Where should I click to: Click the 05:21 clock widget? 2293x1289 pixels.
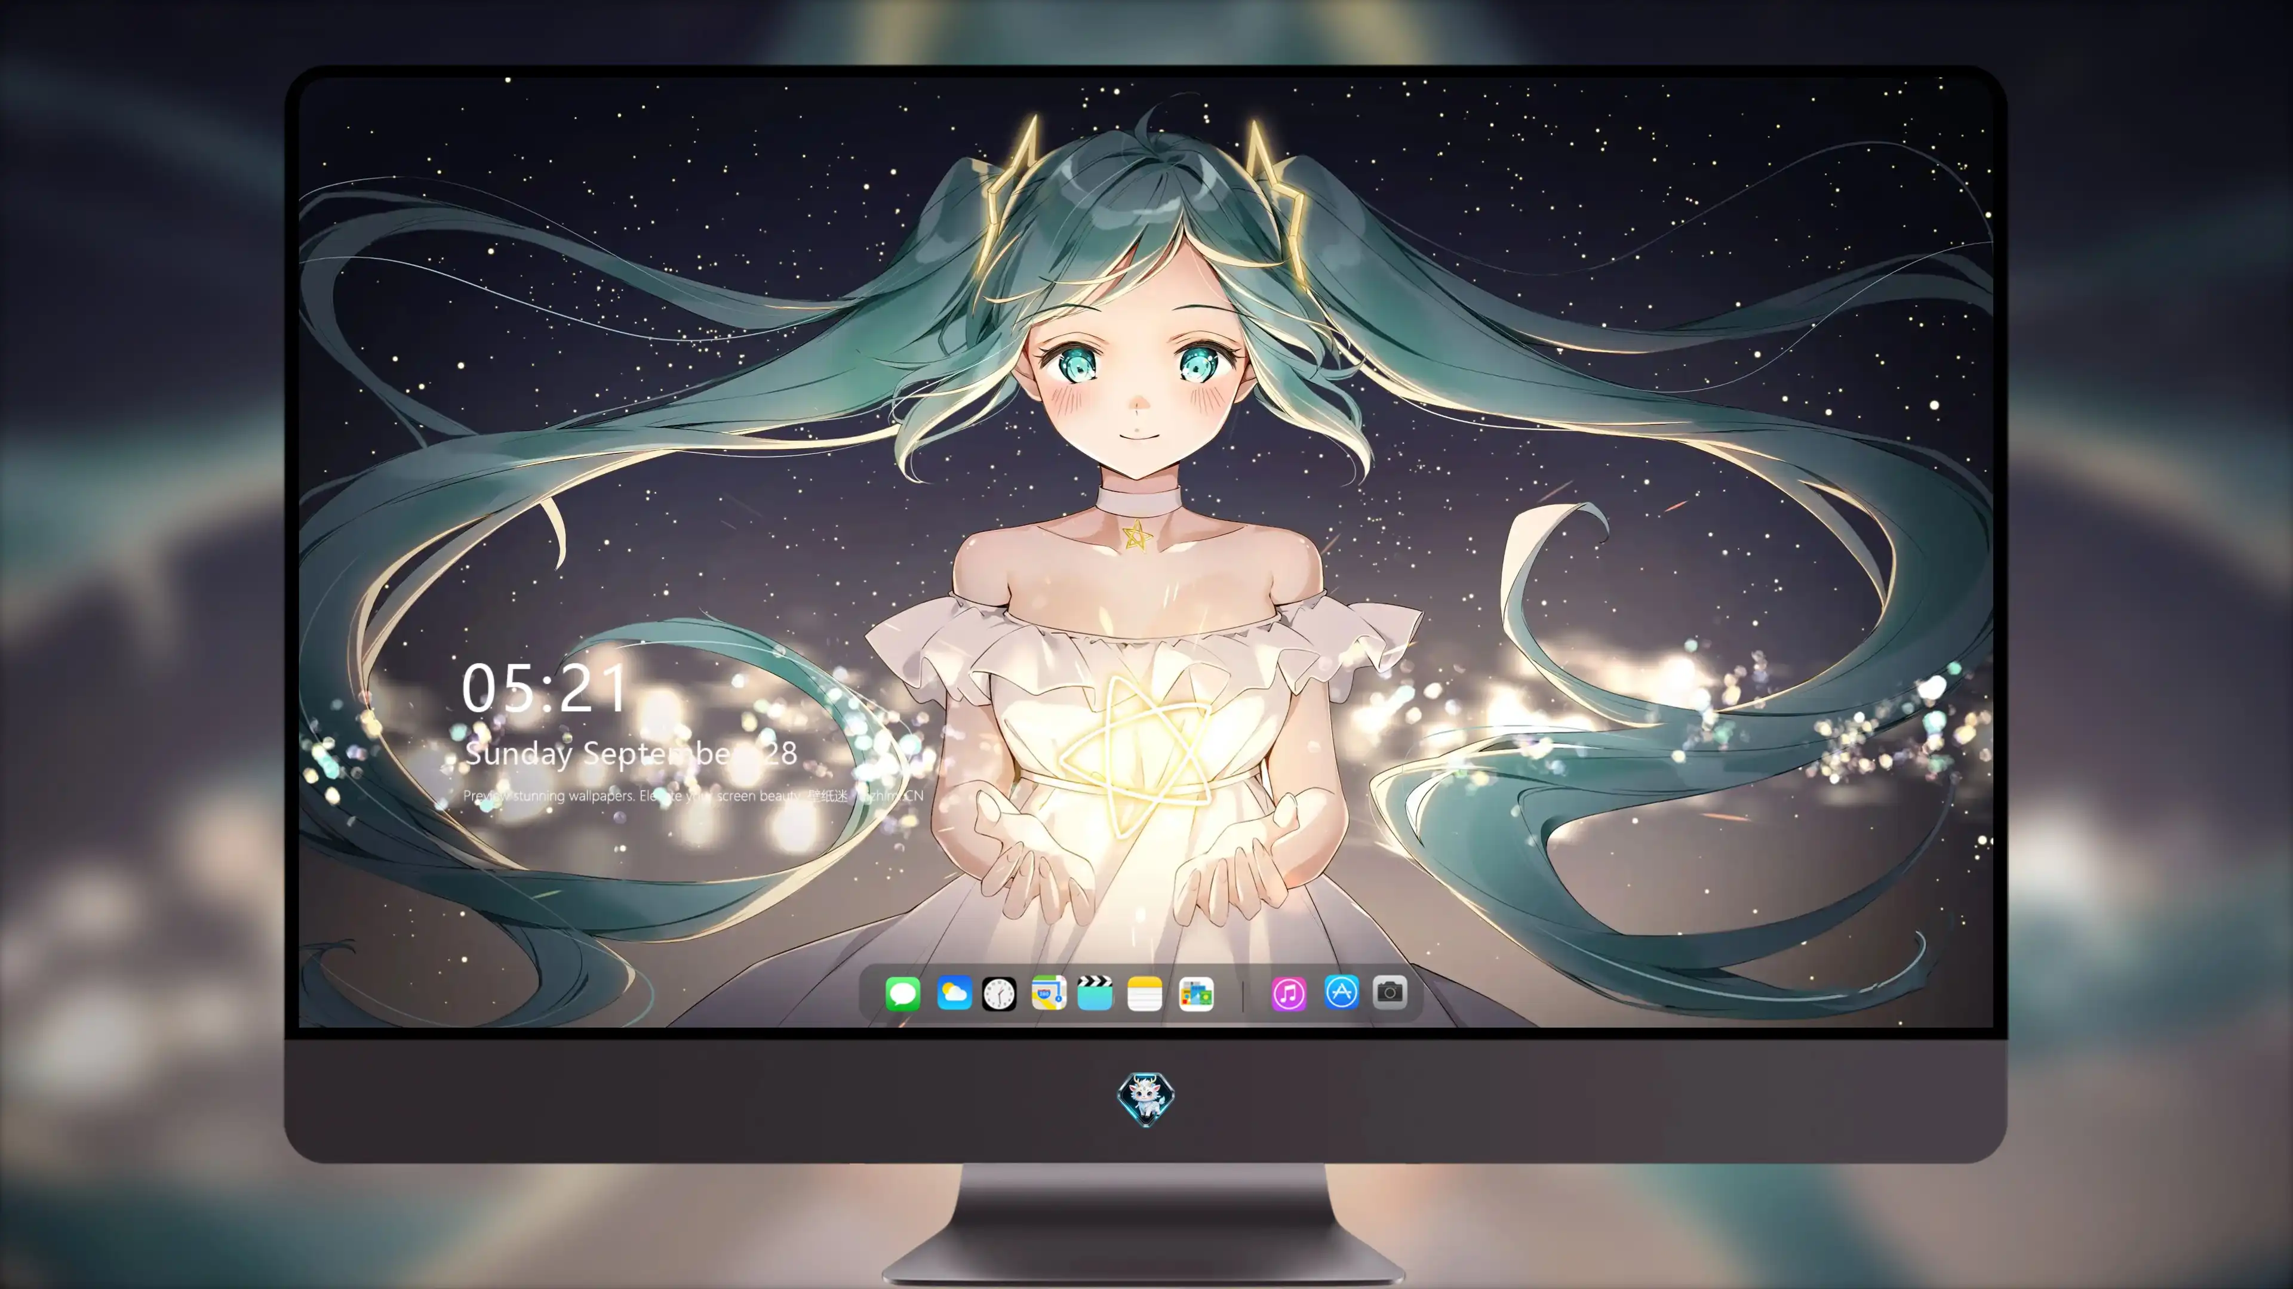pos(544,687)
